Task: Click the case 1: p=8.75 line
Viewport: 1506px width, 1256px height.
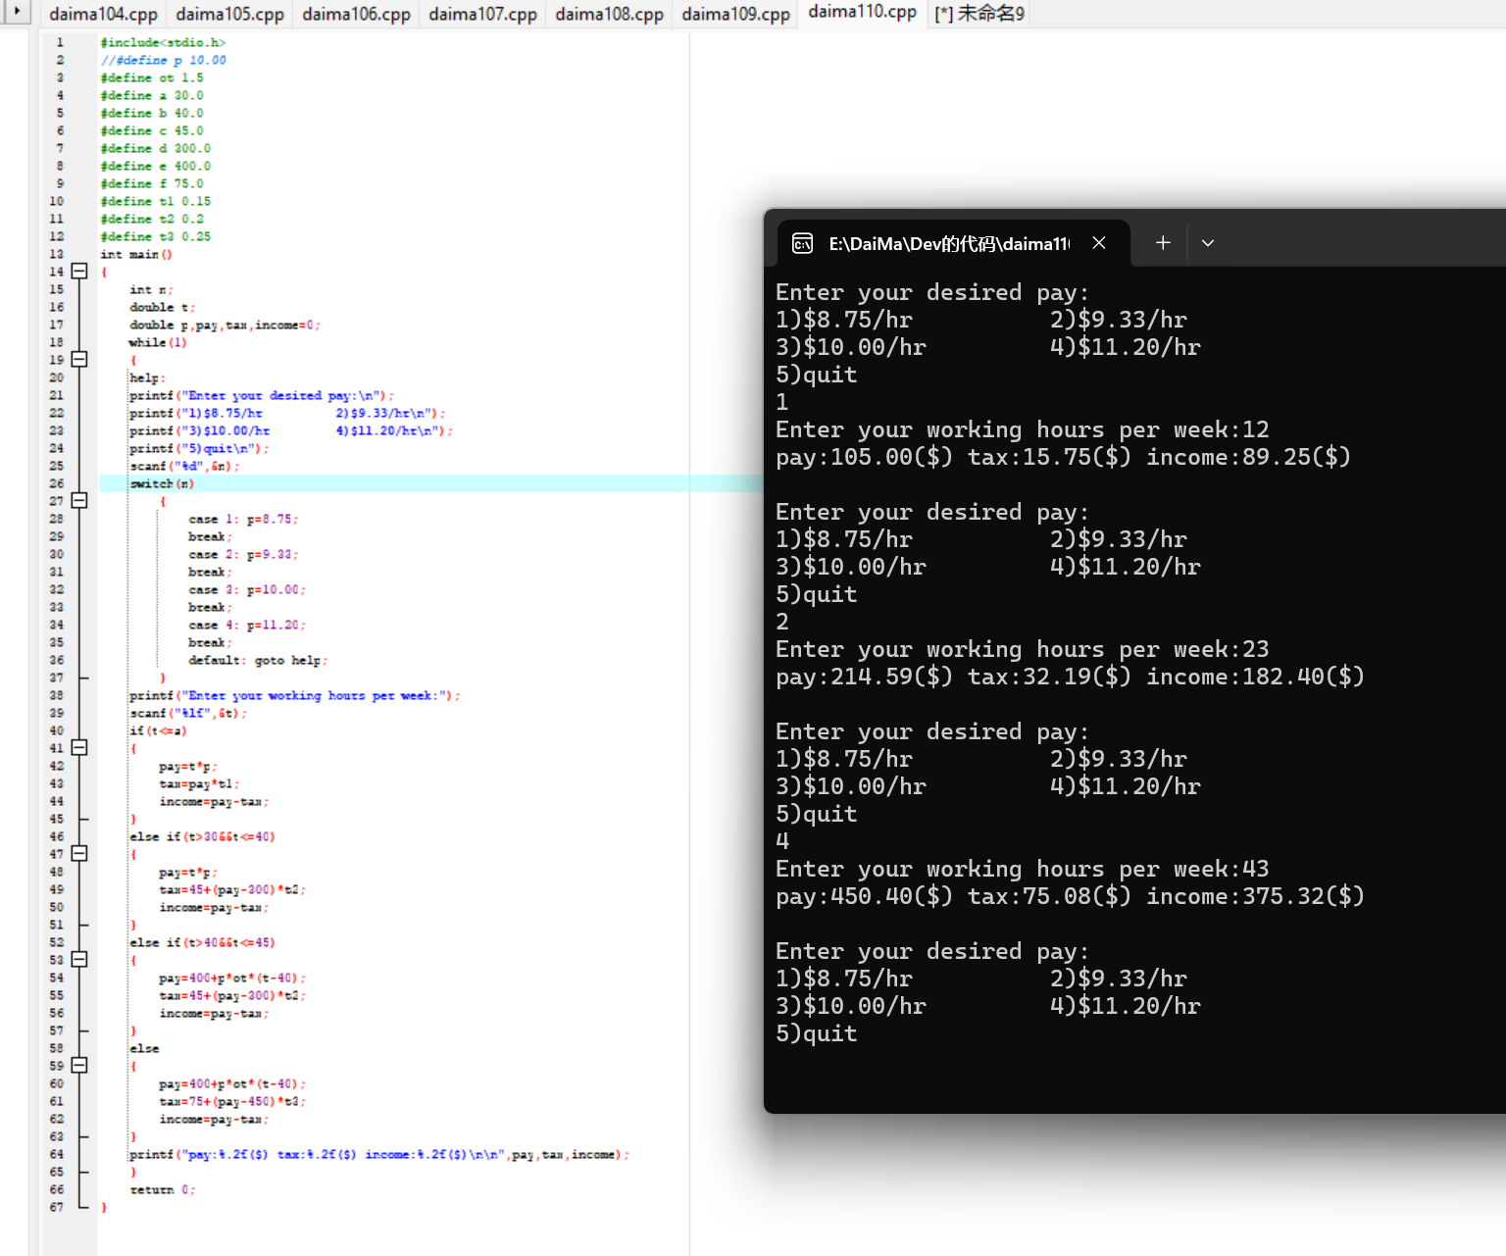Action: click(243, 519)
